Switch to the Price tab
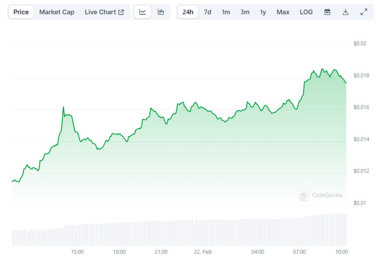This screenshot has height=263, width=376. tap(21, 12)
